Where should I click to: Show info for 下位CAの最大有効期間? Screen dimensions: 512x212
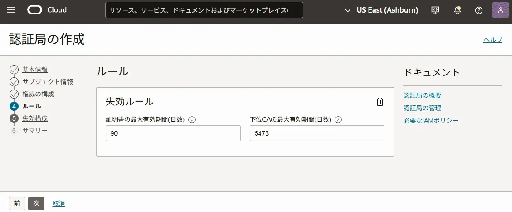338,120
